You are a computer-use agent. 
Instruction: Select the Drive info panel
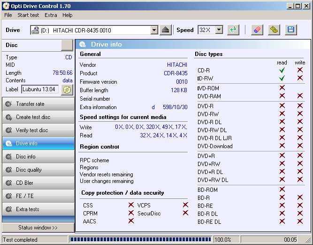pos(38,143)
